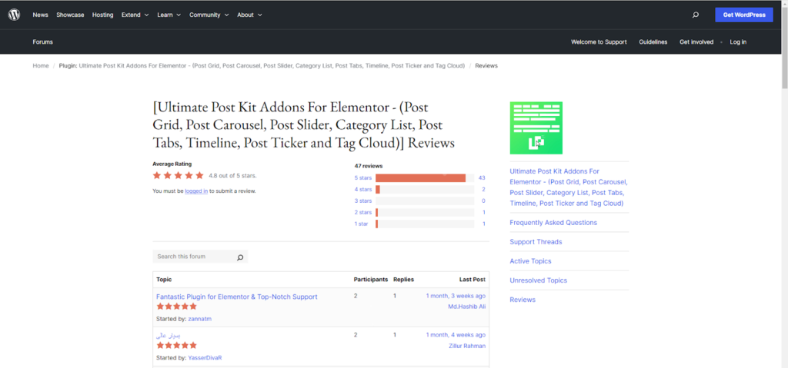
Task: Open the Support Threads sidebar link
Action: click(536, 242)
